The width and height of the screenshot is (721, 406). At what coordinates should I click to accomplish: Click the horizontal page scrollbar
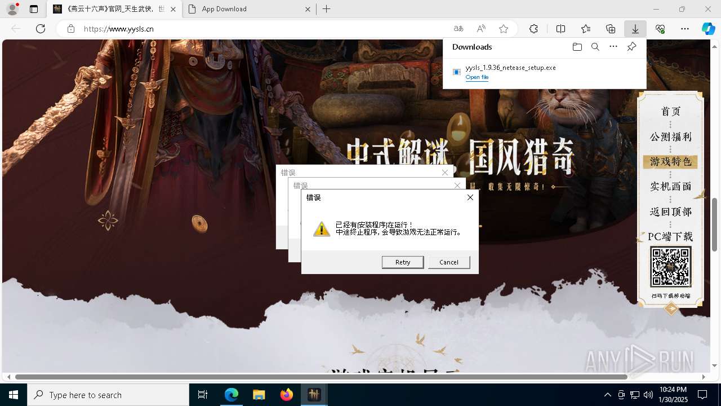point(321,377)
